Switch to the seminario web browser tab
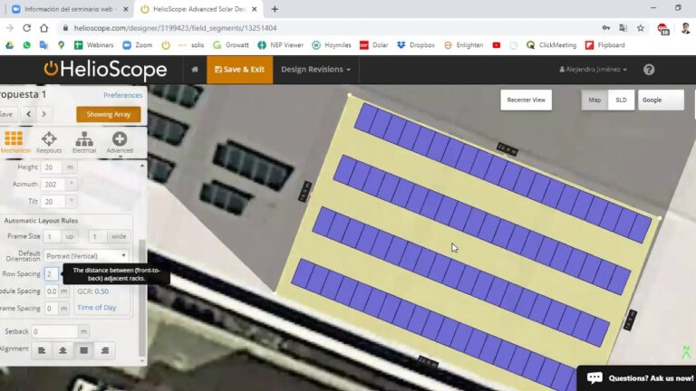The height and width of the screenshot is (391, 696). click(x=65, y=9)
